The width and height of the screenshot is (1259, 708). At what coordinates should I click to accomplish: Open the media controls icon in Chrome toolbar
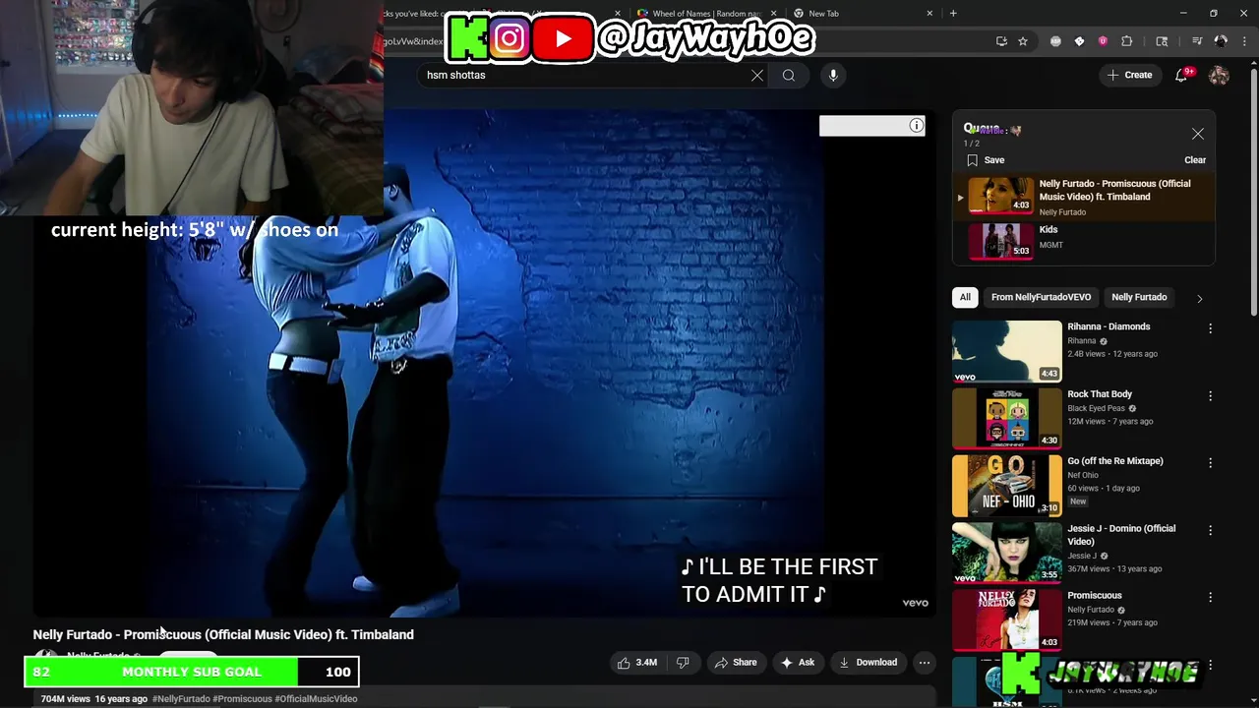[1197, 41]
